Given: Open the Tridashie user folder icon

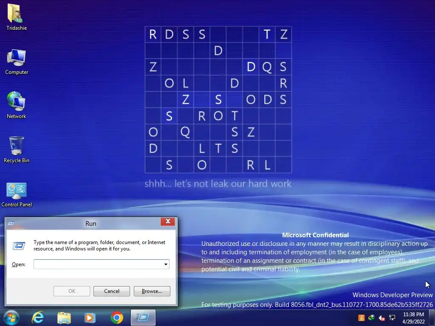Looking at the screenshot, I should click(x=17, y=17).
